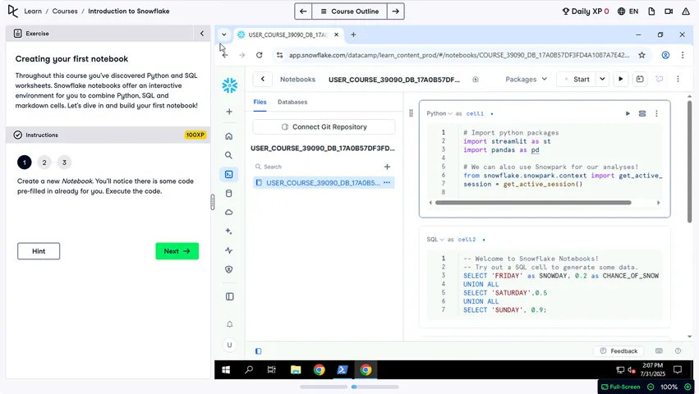Screen dimensions: 699x394
Task: Toggle the file panel icon at bottom-left
Action: click(259, 351)
